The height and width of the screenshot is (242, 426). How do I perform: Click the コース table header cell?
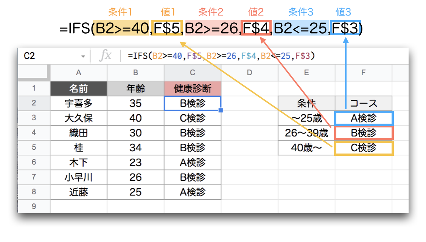click(x=364, y=103)
